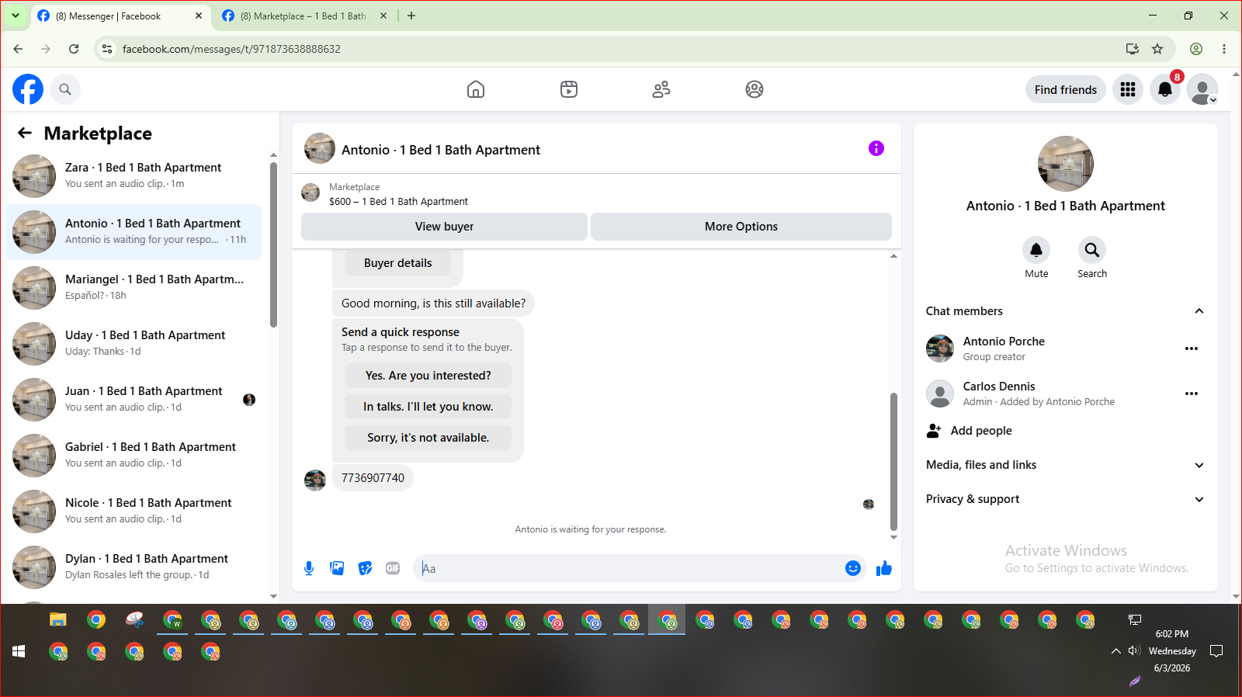1242x697 pixels.
Task: Open Facebook search magnifier
Action: tap(65, 89)
